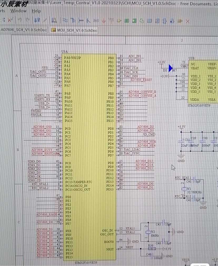The image size is (218, 266).
Task: Select the DAC_CLR net label
Action: [x=131, y=68]
